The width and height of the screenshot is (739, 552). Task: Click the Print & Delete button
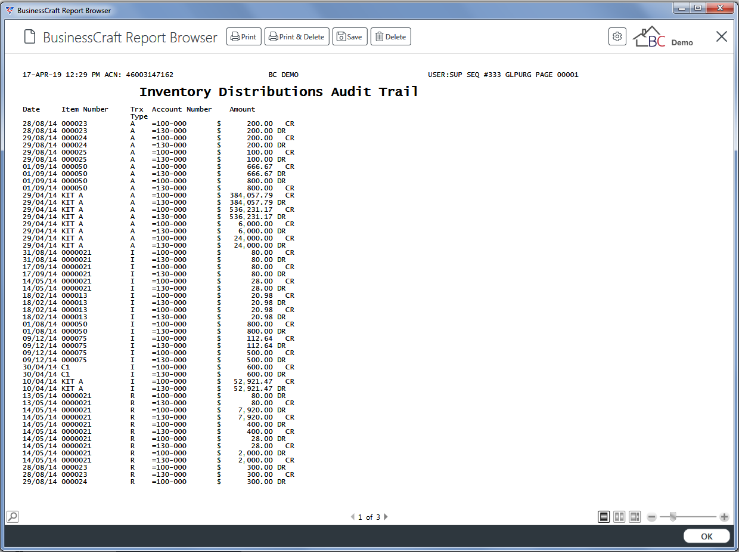(x=297, y=37)
